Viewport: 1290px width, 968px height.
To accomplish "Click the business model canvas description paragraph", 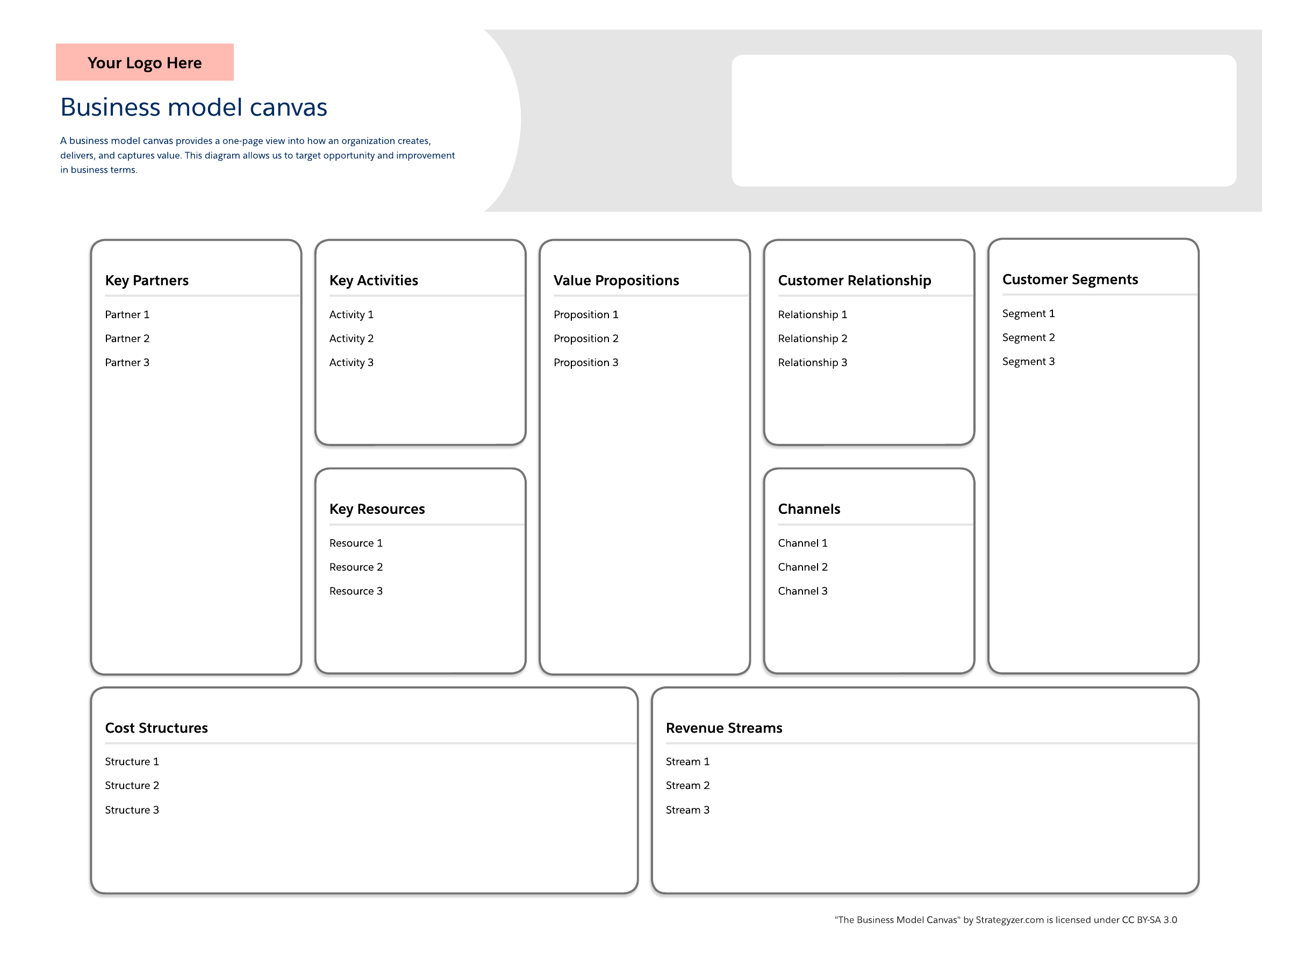I will point(256,155).
